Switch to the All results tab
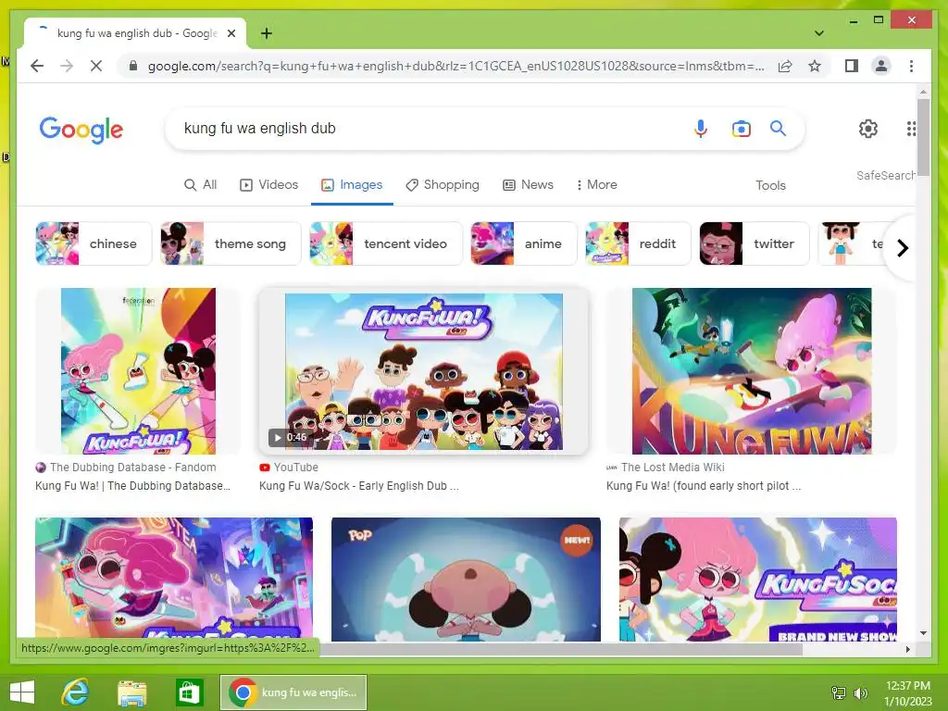Image resolution: width=948 pixels, height=711 pixels. [200, 185]
